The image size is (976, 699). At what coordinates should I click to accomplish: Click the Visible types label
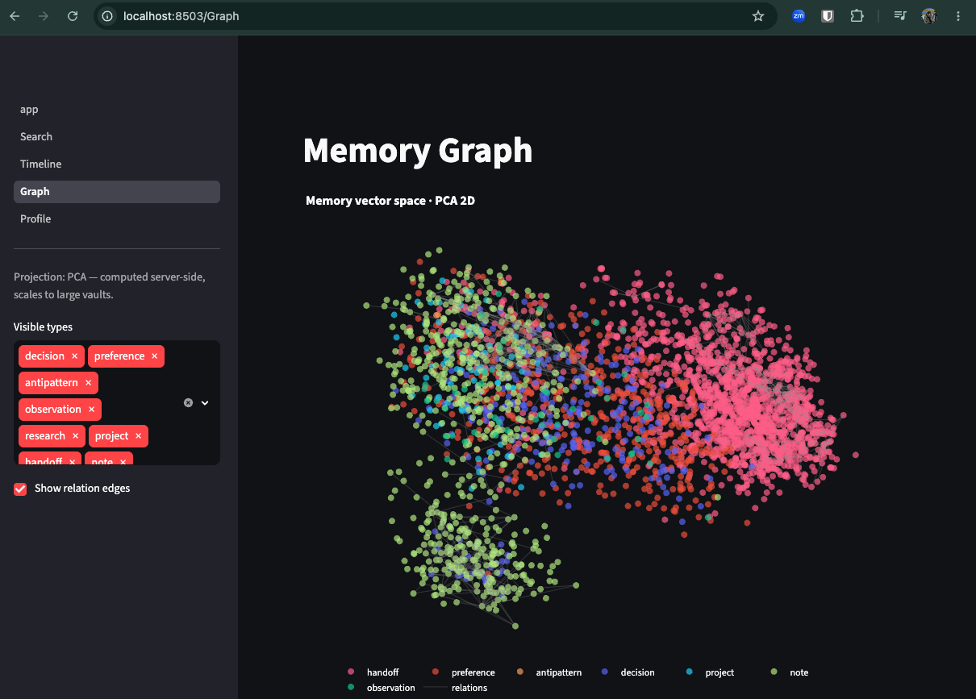point(43,327)
